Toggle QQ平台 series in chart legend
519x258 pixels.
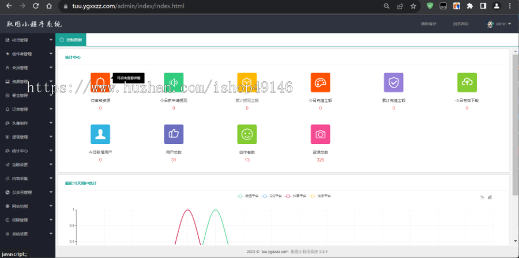(x=272, y=196)
